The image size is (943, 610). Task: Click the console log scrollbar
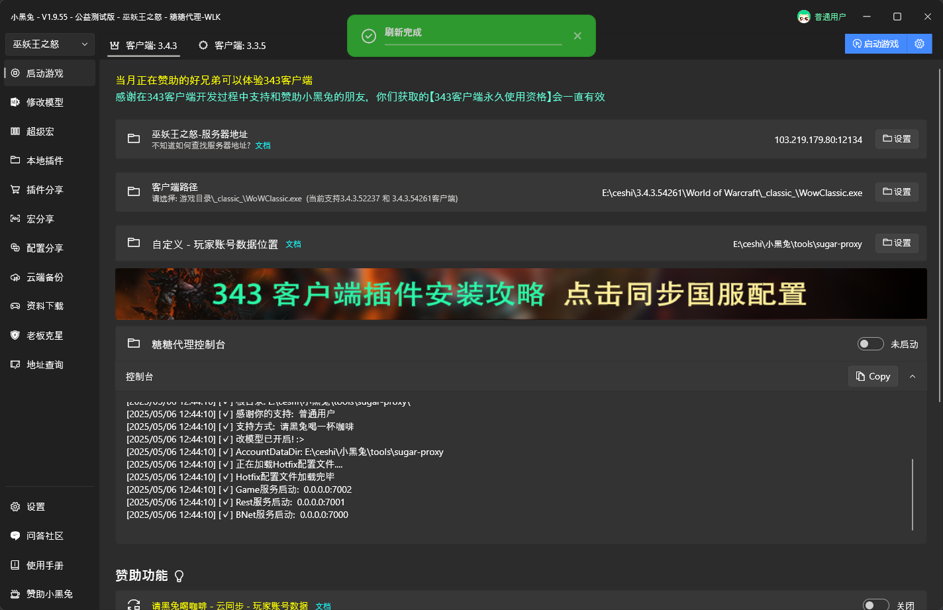coord(913,494)
